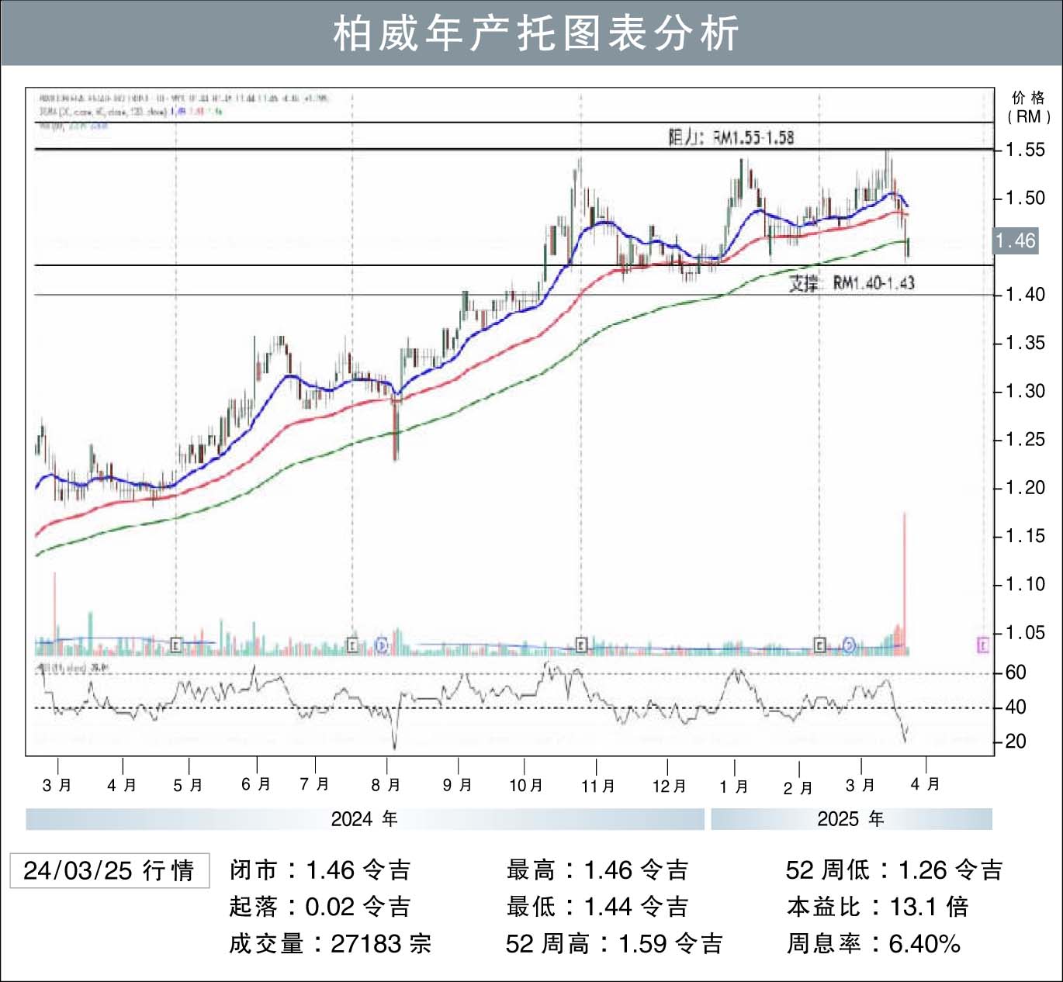Click the 价格 (RM) axis heading
The width and height of the screenshot is (1063, 982).
[1029, 107]
